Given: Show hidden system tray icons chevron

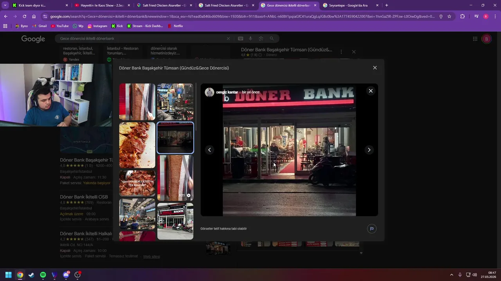Looking at the screenshot, I should [451, 275].
